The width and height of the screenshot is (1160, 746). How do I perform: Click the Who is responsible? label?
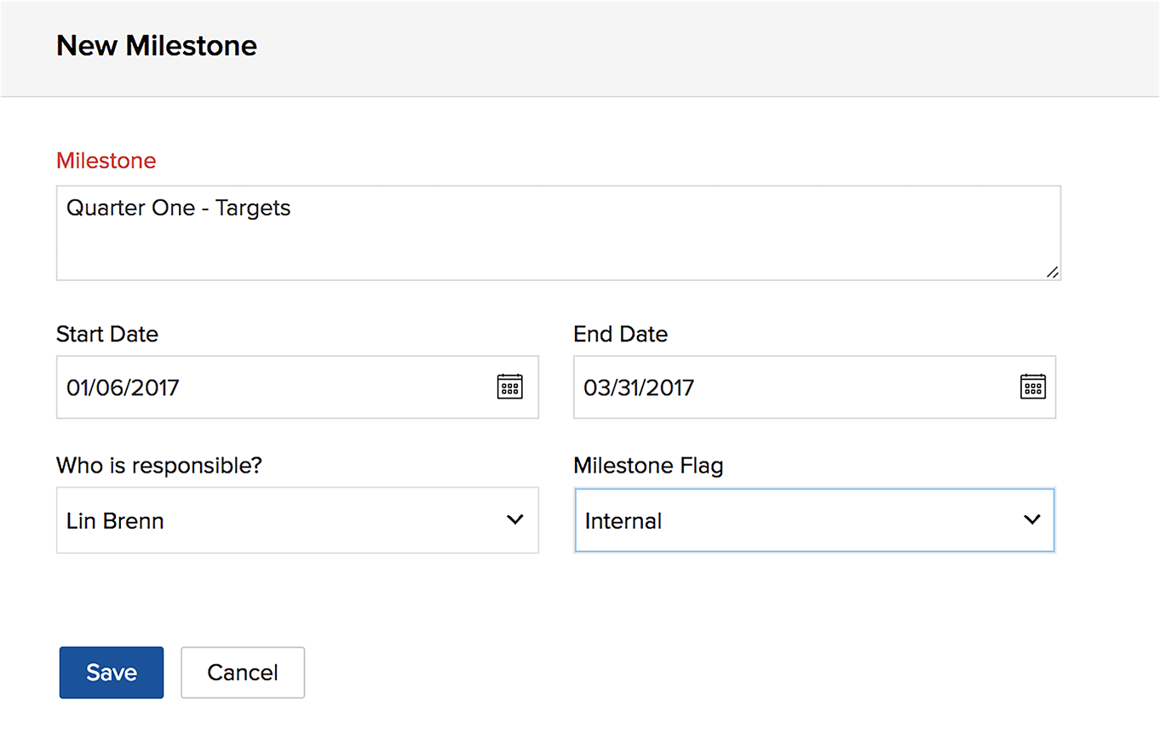tap(159, 466)
